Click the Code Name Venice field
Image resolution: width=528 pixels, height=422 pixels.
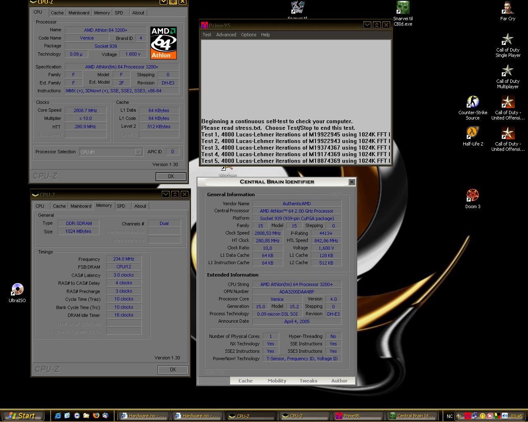coord(87,38)
